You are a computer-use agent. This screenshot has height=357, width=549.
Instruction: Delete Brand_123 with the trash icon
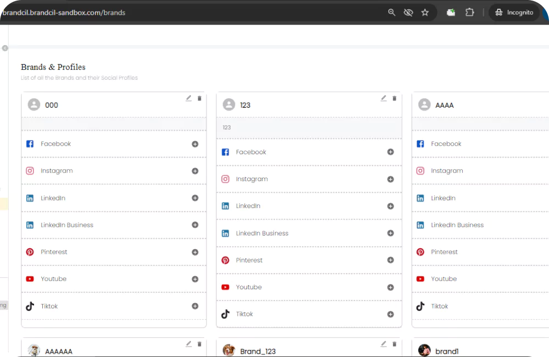(x=394, y=344)
